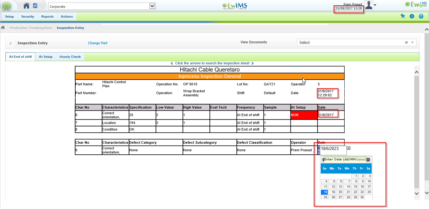The width and height of the screenshot is (430, 209).
Task: Click the blue pin/favorite icon in toolbar
Action: (403, 16)
